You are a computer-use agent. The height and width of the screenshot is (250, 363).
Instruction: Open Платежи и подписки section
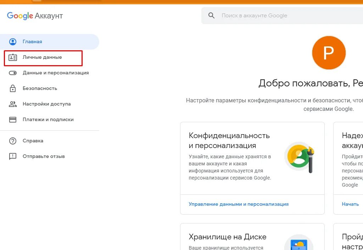click(48, 120)
